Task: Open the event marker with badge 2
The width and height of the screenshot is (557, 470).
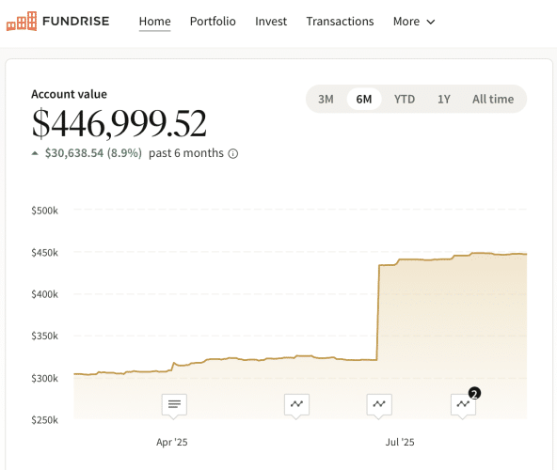Action: click(463, 405)
